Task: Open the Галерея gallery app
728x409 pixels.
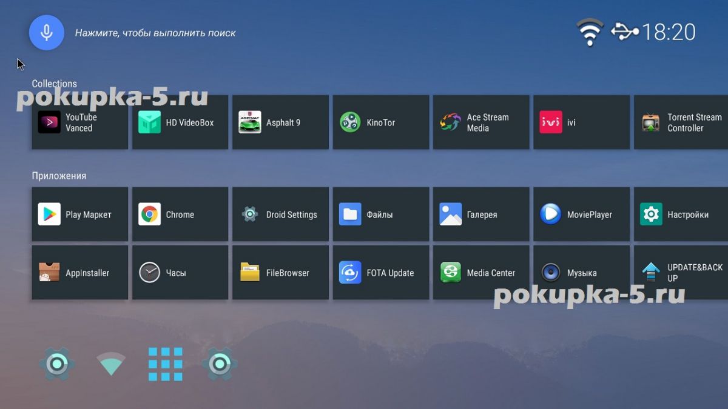Action: click(481, 214)
